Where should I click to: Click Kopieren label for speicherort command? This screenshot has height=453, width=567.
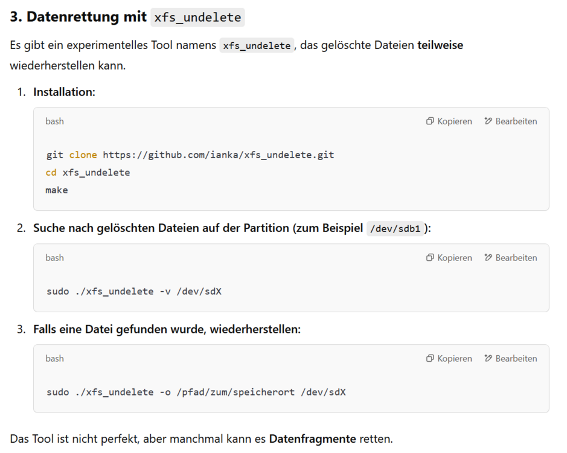tap(455, 358)
